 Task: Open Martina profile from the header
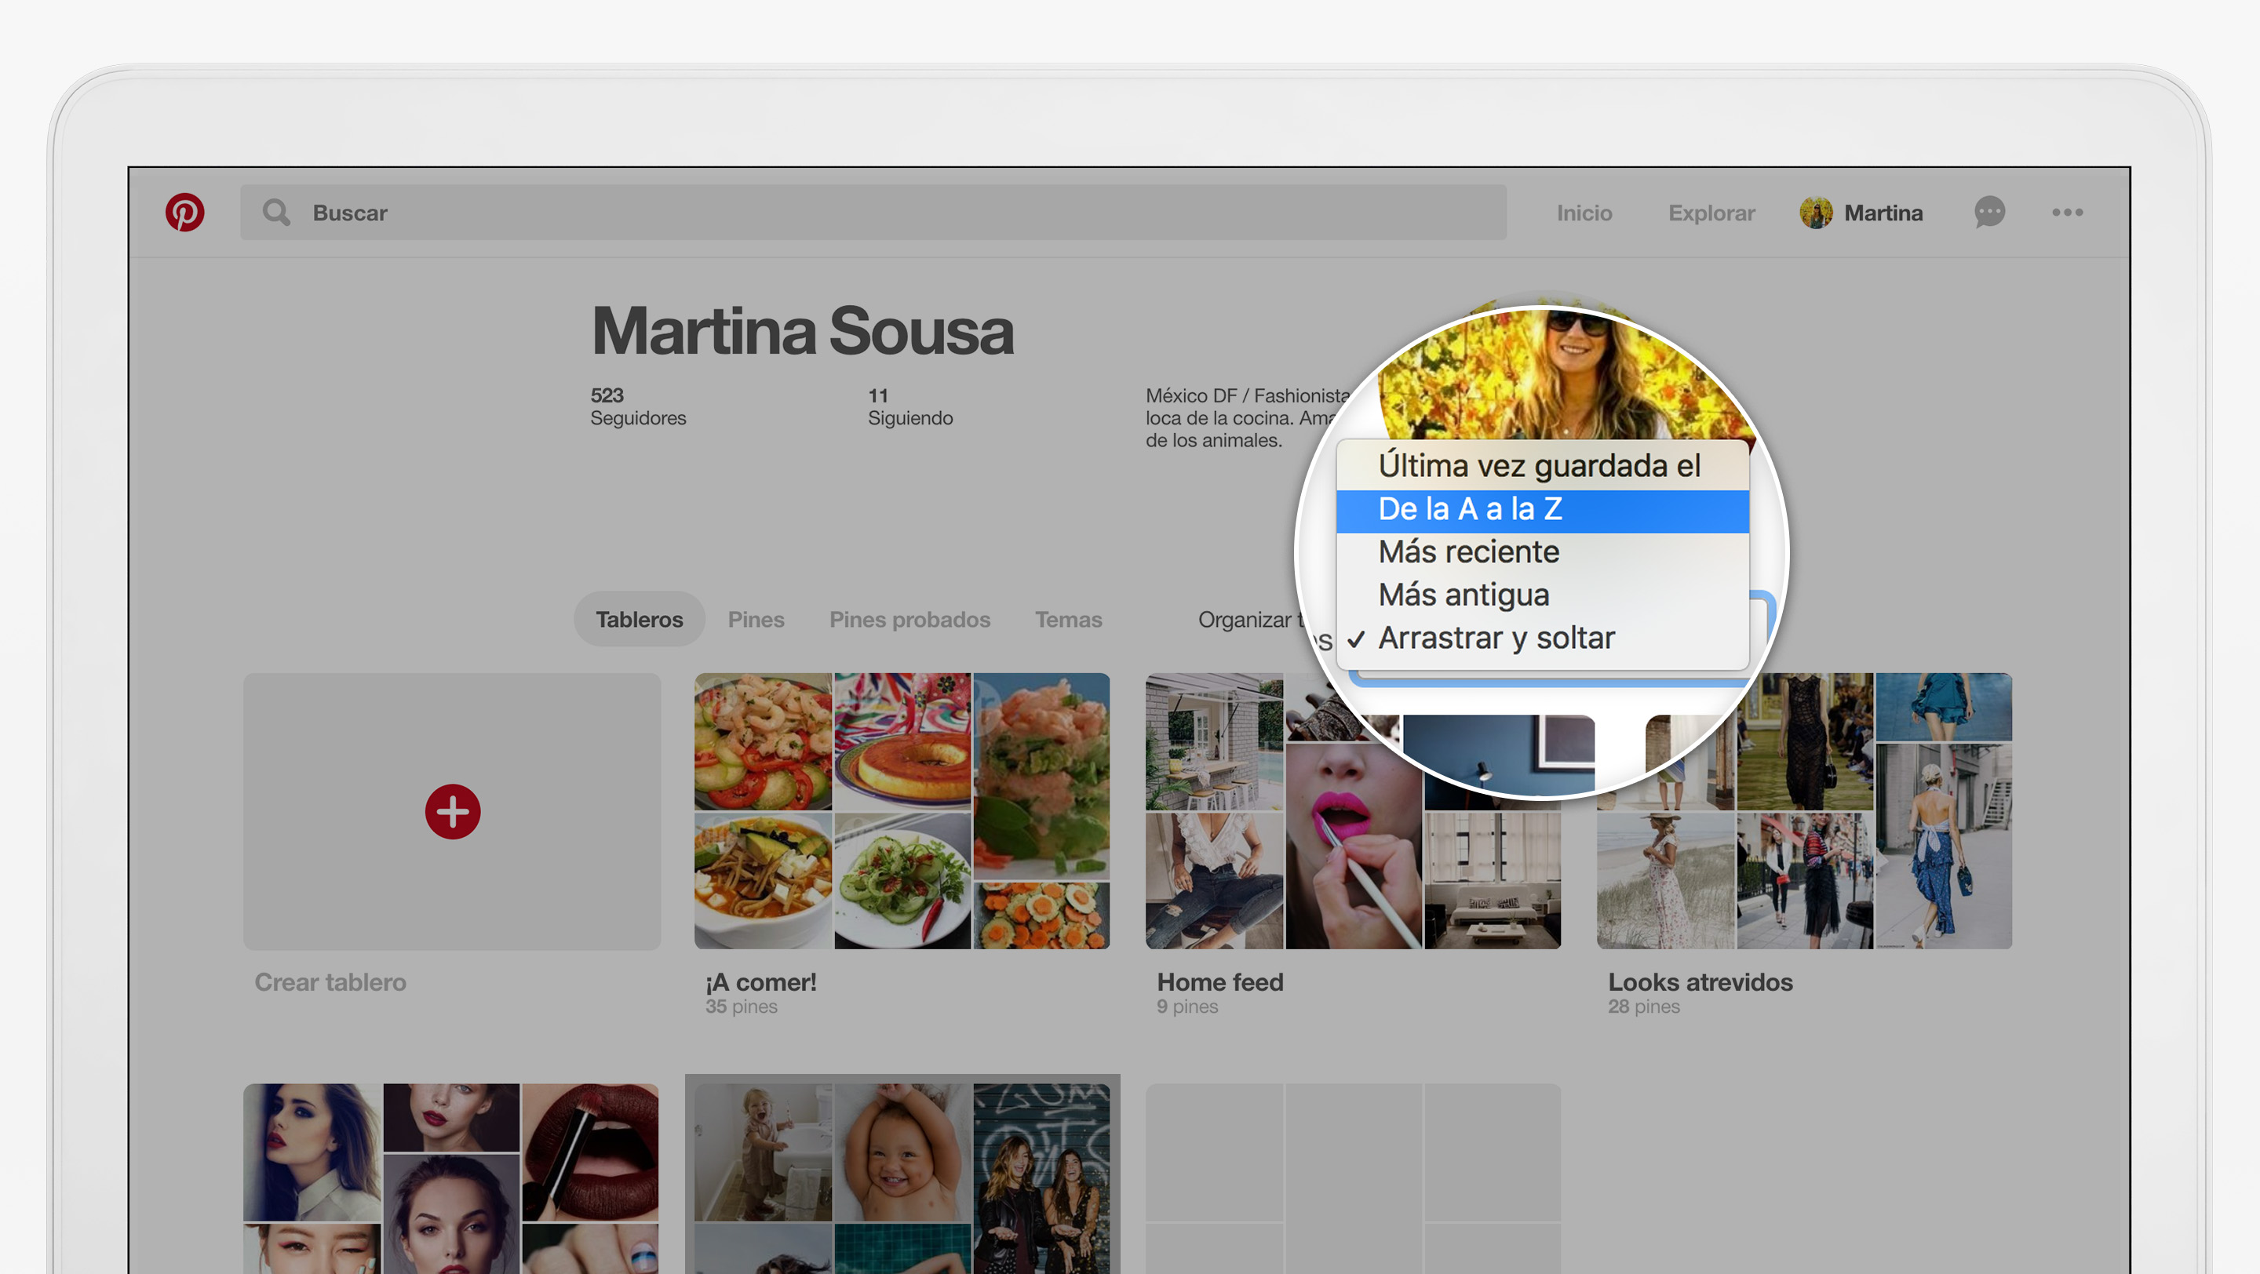pos(1883,213)
